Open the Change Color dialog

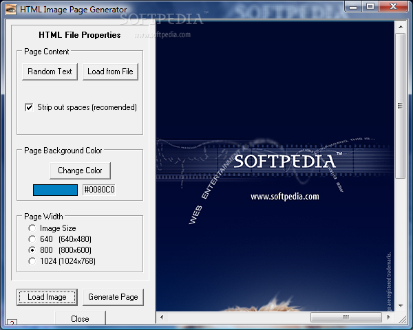point(80,170)
